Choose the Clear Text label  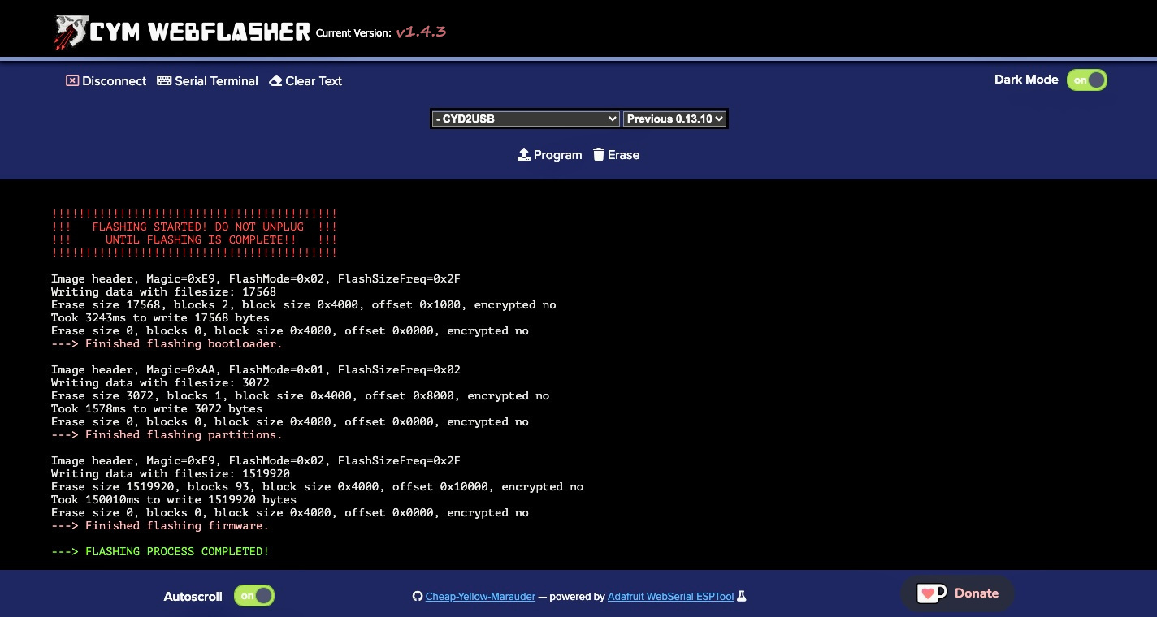(314, 81)
